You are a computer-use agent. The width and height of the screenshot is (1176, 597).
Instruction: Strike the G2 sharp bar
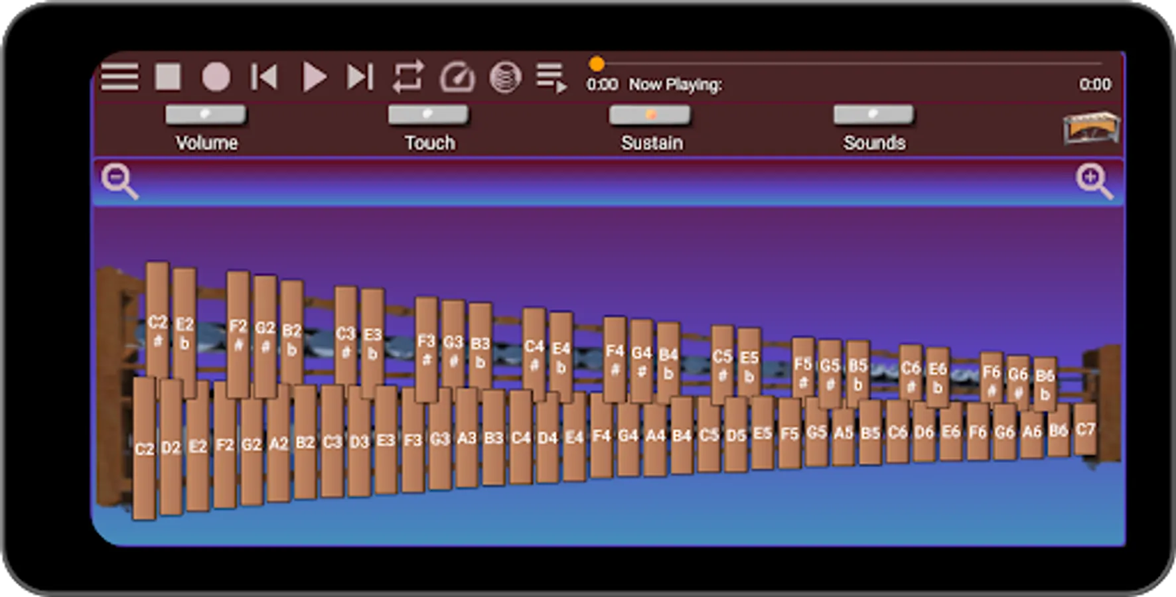point(265,336)
